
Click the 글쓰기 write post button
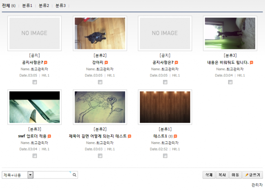[x=252, y=175]
